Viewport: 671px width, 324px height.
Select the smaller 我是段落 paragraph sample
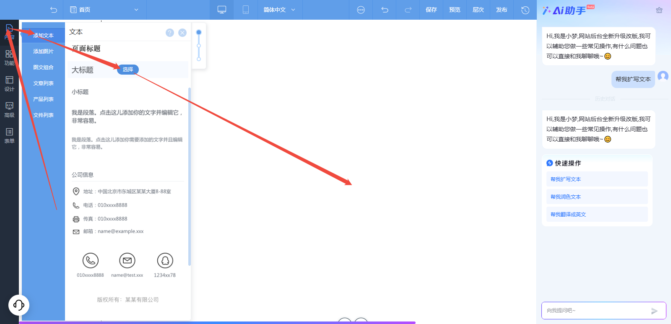click(127, 143)
